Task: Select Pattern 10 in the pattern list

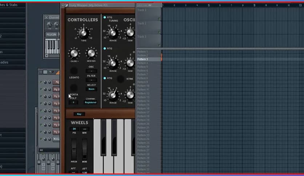Action: pyautogui.click(x=149, y=86)
